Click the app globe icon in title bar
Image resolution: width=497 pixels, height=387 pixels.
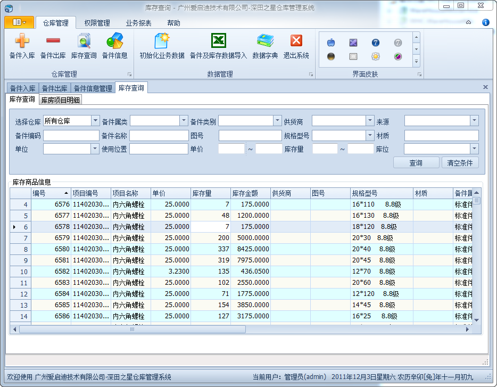(x=9, y=8)
